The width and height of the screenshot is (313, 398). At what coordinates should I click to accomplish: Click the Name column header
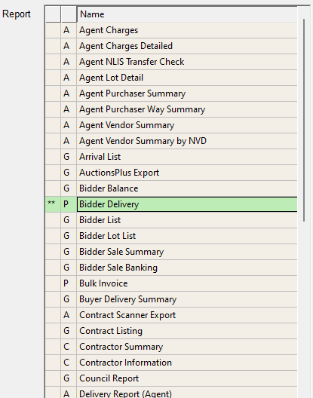click(187, 14)
